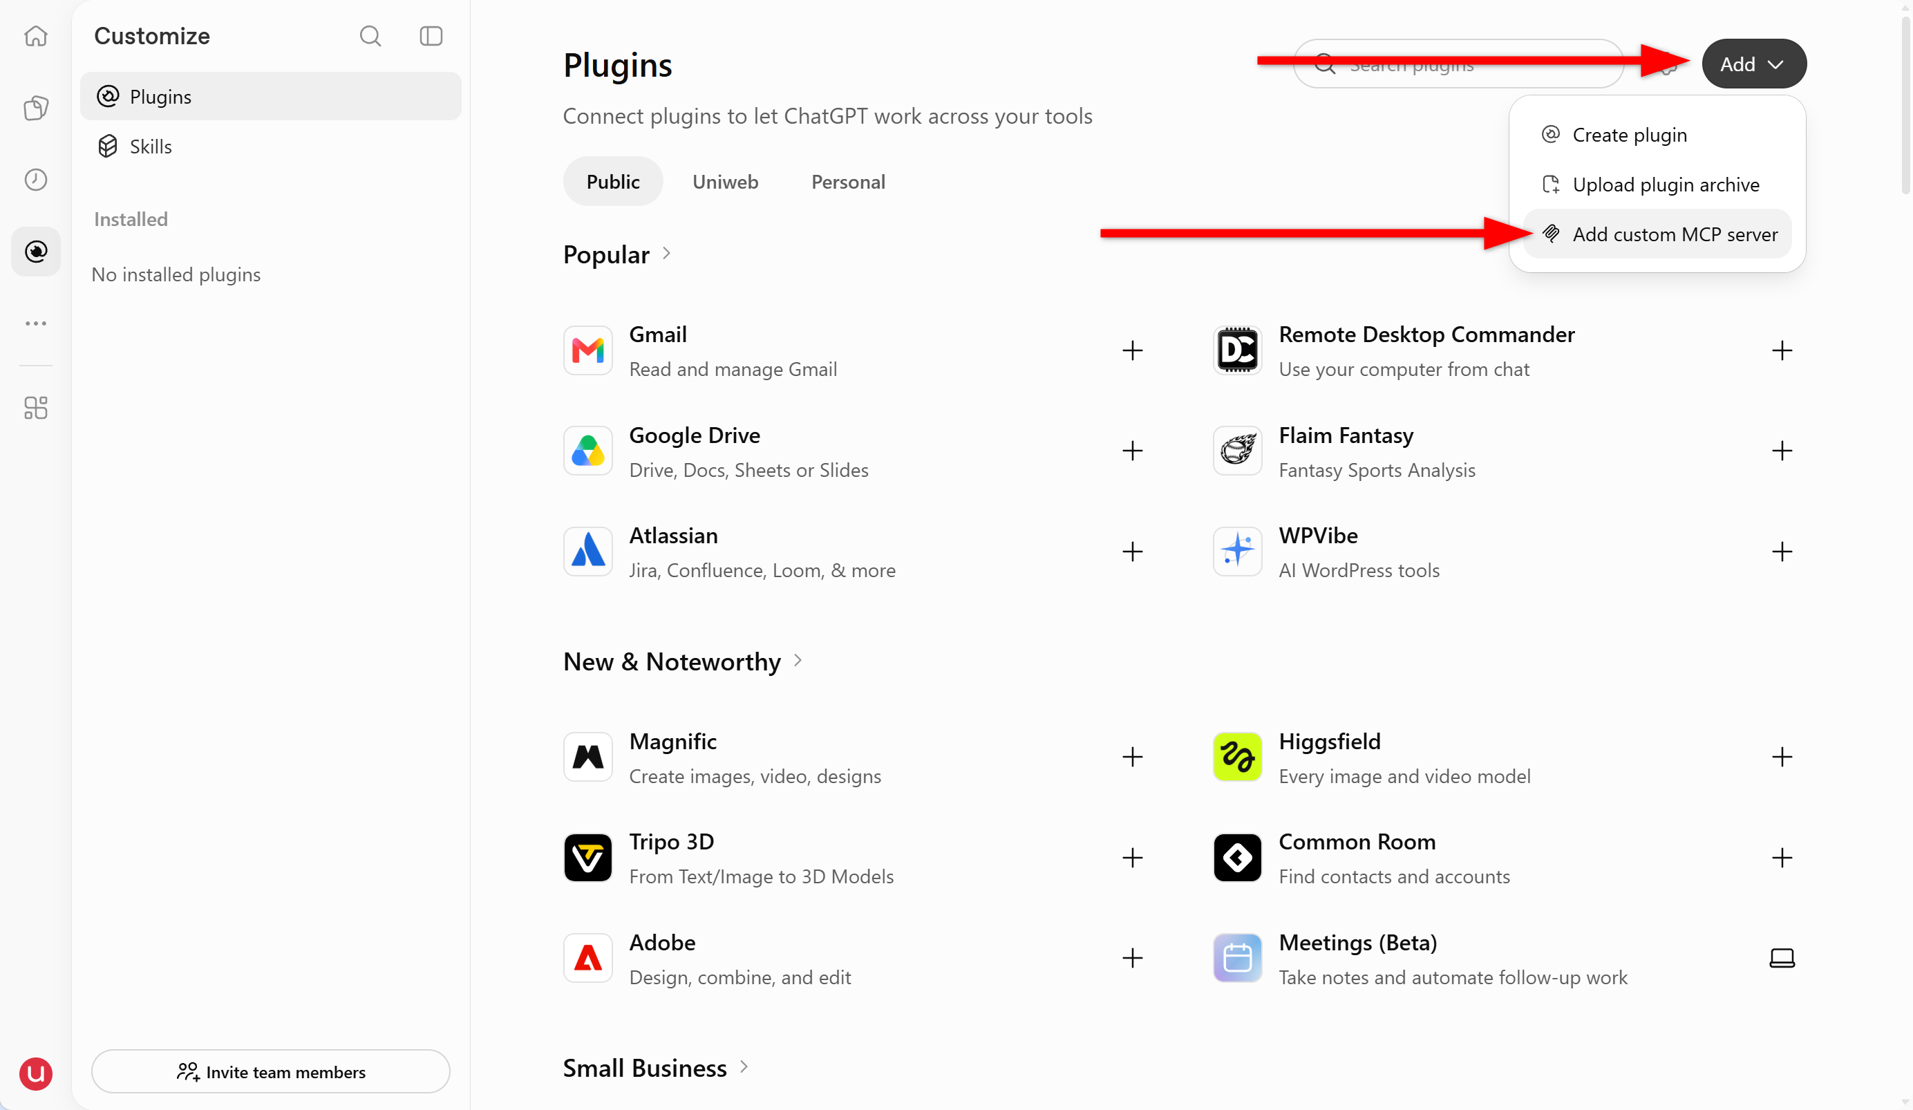
Task: Add the Atlassian plugin plus icon
Action: (x=1133, y=552)
